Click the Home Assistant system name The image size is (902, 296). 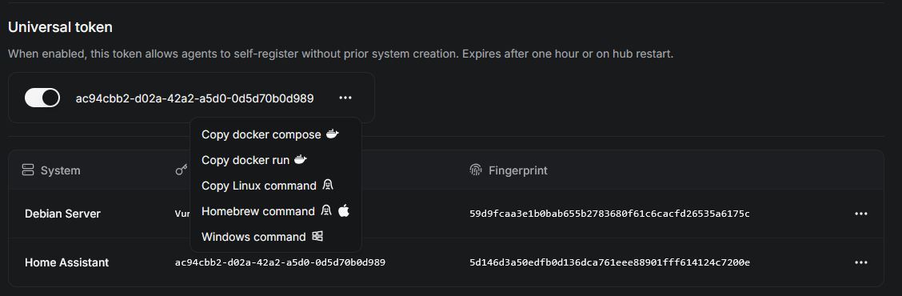pyautogui.click(x=66, y=262)
